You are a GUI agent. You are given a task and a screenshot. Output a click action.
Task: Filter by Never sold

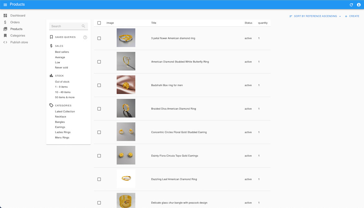pyautogui.click(x=61, y=68)
